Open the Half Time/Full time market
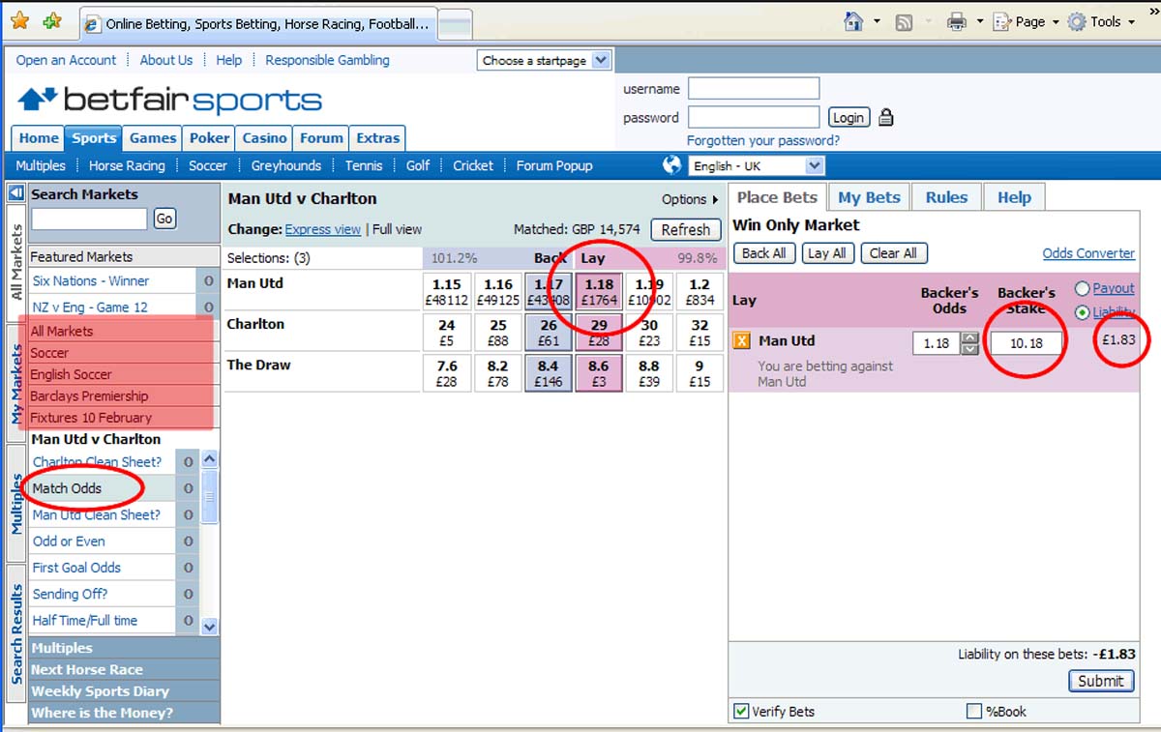The width and height of the screenshot is (1161, 732). pyautogui.click(x=85, y=621)
